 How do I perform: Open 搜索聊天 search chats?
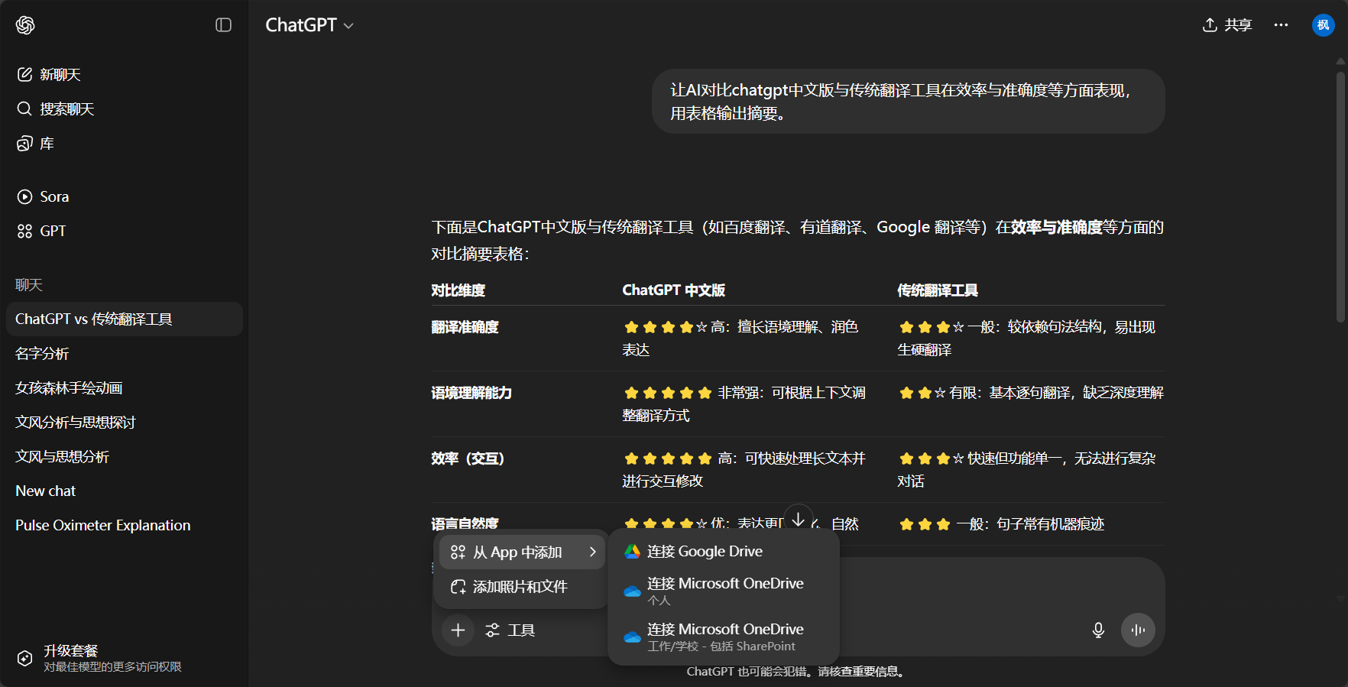click(x=124, y=109)
